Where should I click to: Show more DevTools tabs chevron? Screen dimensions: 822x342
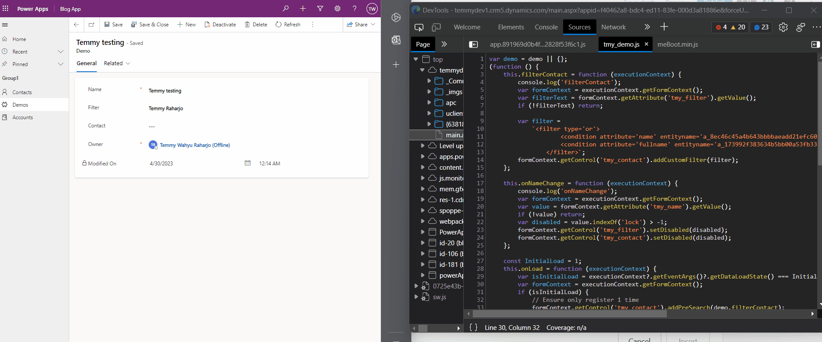pos(647,27)
